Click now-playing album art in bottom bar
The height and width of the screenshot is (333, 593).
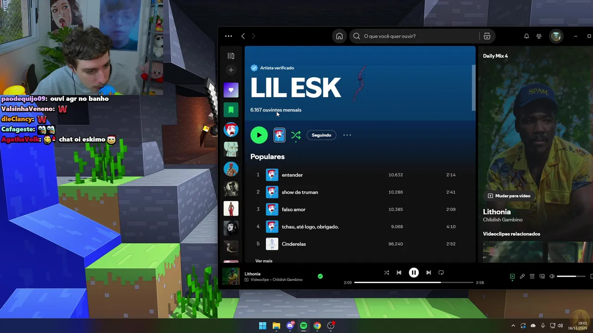click(x=231, y=276)
